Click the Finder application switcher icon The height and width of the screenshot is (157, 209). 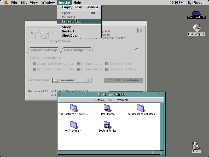click(190, 3)
